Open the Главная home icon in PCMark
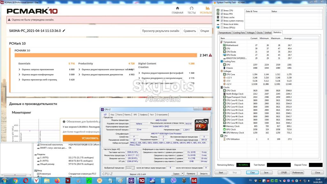The width and height of the screenshot is (327, 184). [x=178, y=8]
